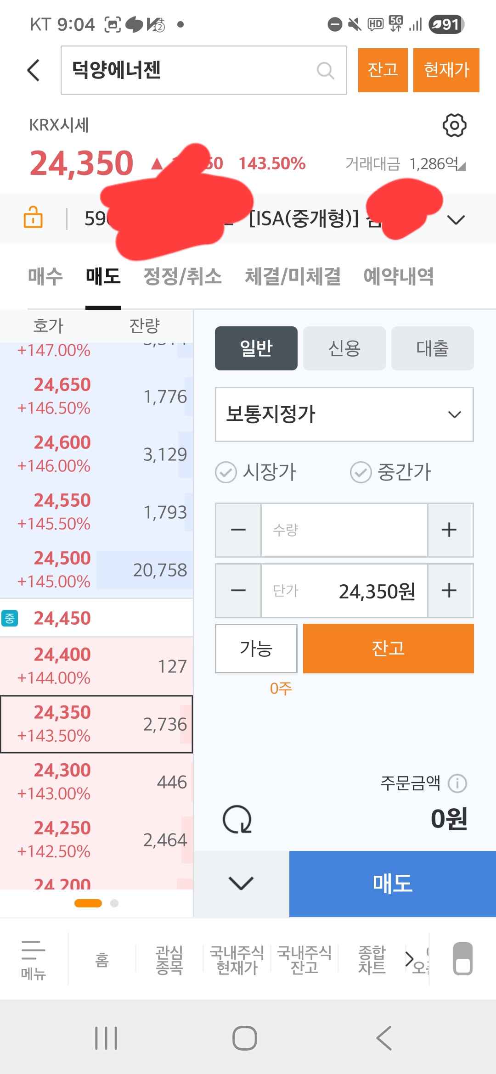Image resolution: width=496 pixels, height=1074 pixels.
Task: Open the settings gear icon
Action: click(x=454, y=125)
